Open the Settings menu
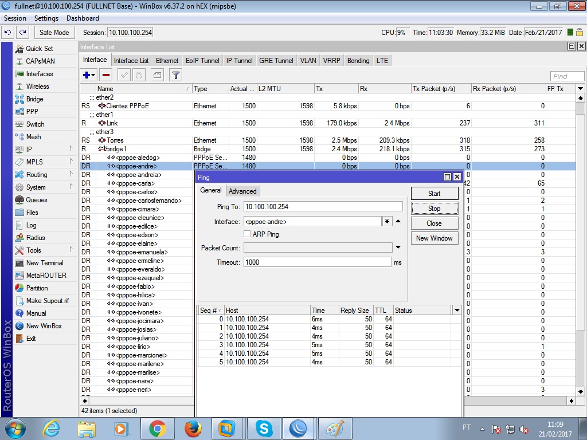The width and height of the screenshot is (587, 440). click(46, 18)
